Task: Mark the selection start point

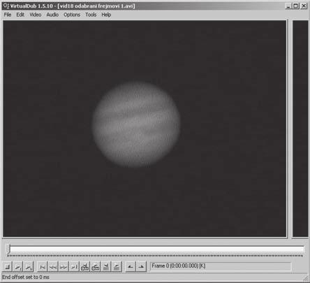Action: tap(131, 266)
